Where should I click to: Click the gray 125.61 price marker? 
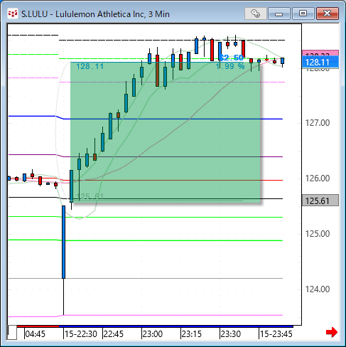click(x=320, y=201)
